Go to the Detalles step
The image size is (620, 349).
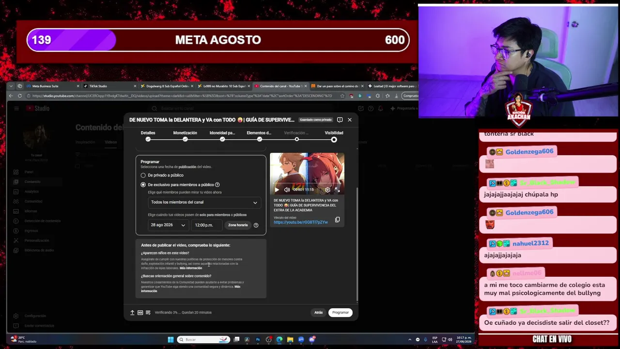[148, 136]
